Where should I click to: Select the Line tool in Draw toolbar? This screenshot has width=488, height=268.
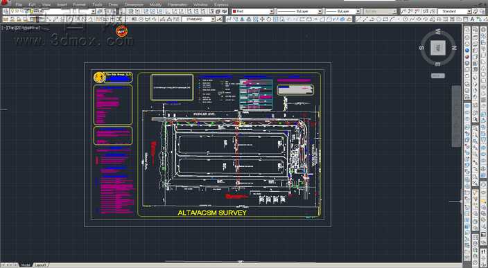coord(359,19)
